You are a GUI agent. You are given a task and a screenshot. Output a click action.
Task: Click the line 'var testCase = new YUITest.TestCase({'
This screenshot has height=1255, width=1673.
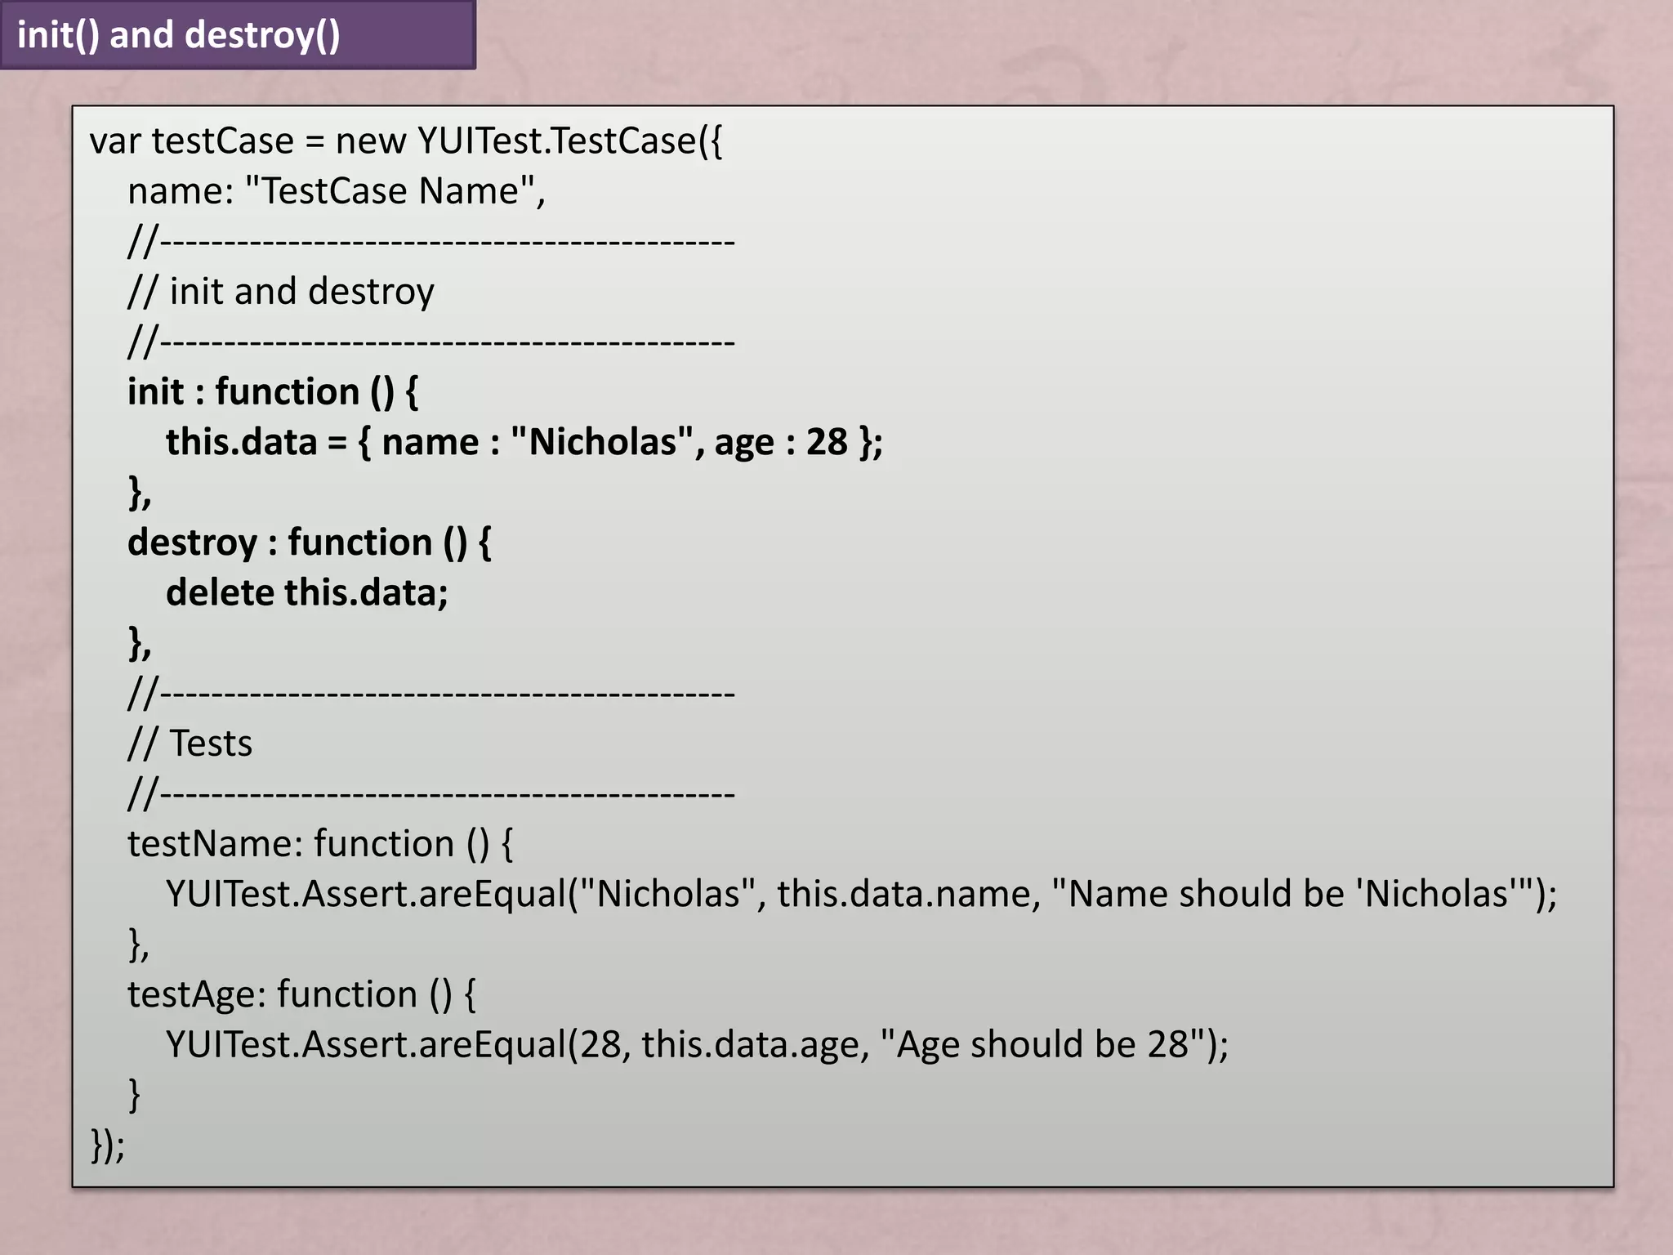click(x=406, y=141)
